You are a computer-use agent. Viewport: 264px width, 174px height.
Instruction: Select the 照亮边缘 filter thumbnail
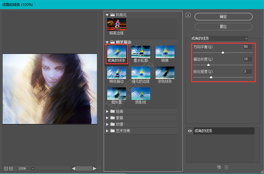coord(117,24)
